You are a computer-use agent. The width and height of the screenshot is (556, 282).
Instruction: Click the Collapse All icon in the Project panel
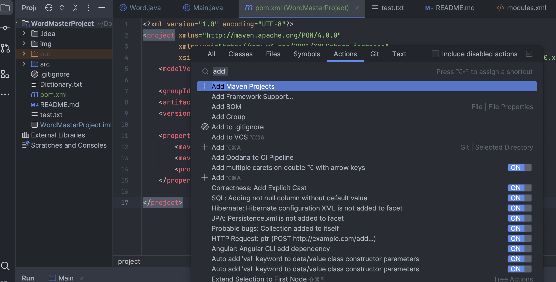tap(75, 8)
